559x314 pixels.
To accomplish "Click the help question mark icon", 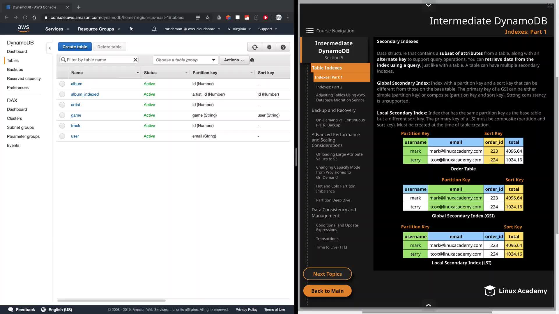I will (x=283, y=47).
